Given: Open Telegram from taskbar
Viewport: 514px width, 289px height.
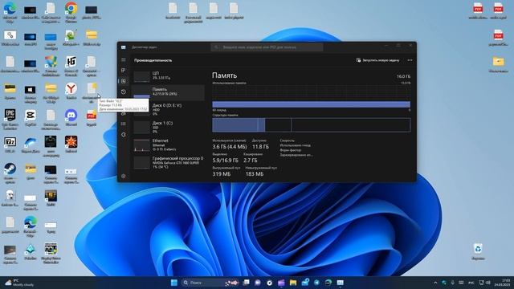Looking at the screenshot, I should tap(316, 283).
